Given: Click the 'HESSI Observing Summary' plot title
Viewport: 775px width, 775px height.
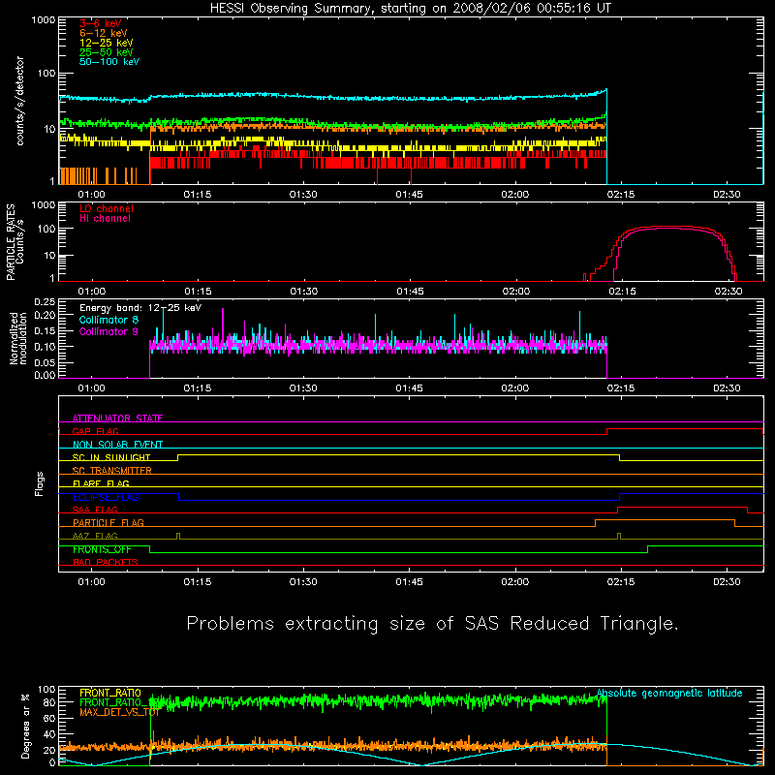Looking at the screenshot, I should coord(410,9).
